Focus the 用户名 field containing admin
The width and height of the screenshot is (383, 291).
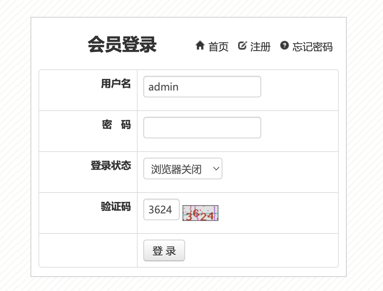(x=202, y=87)
